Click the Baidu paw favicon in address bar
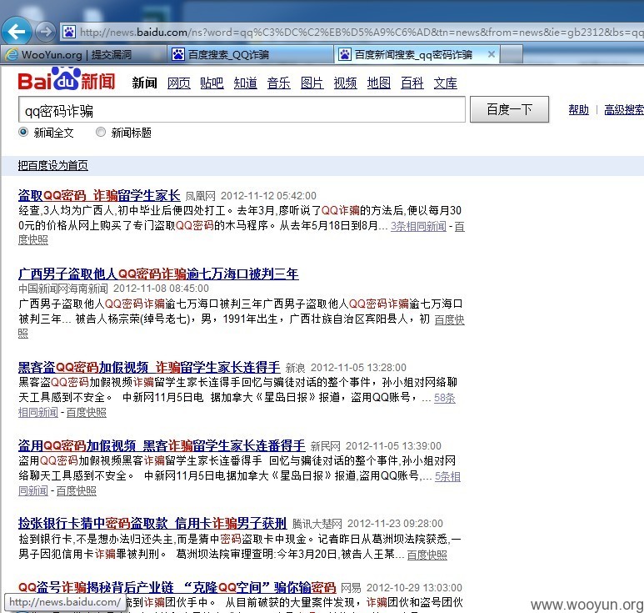This screenshot has width=644, height=613. [69, 32]
